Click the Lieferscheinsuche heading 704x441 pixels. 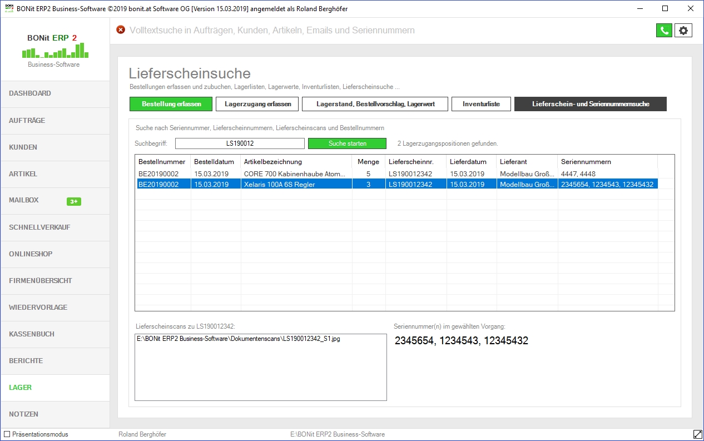click(190, 73)
